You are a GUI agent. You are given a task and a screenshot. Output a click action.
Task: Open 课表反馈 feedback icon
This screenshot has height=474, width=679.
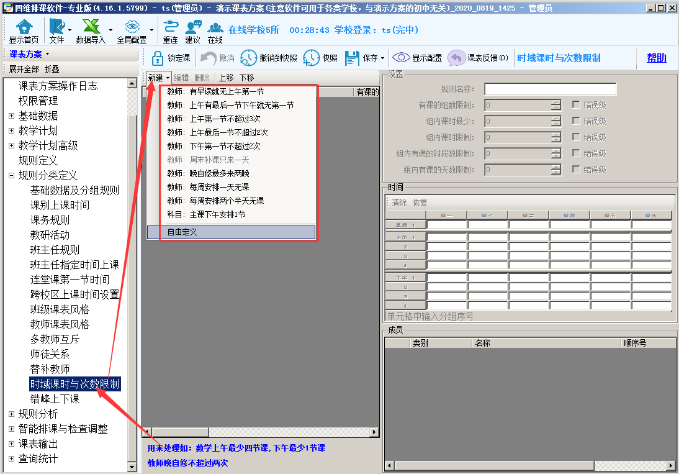pos(457,58)
